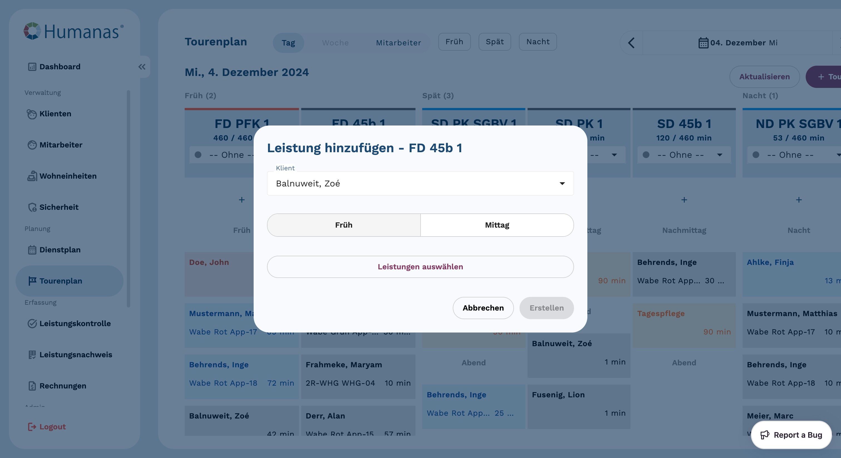Select the Mittag time option
Image resolution: width=841 pixels, height=458 pixels.
pos(497,225)
